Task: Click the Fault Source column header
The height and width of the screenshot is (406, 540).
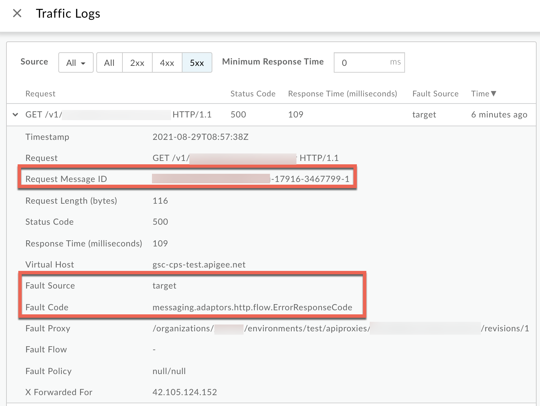Action: [x=435, y=94]
